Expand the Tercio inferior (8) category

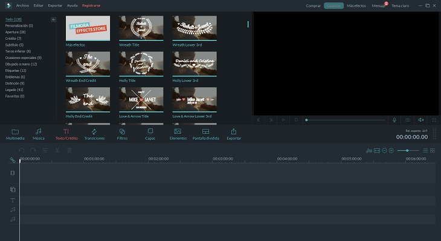point(18,51)
